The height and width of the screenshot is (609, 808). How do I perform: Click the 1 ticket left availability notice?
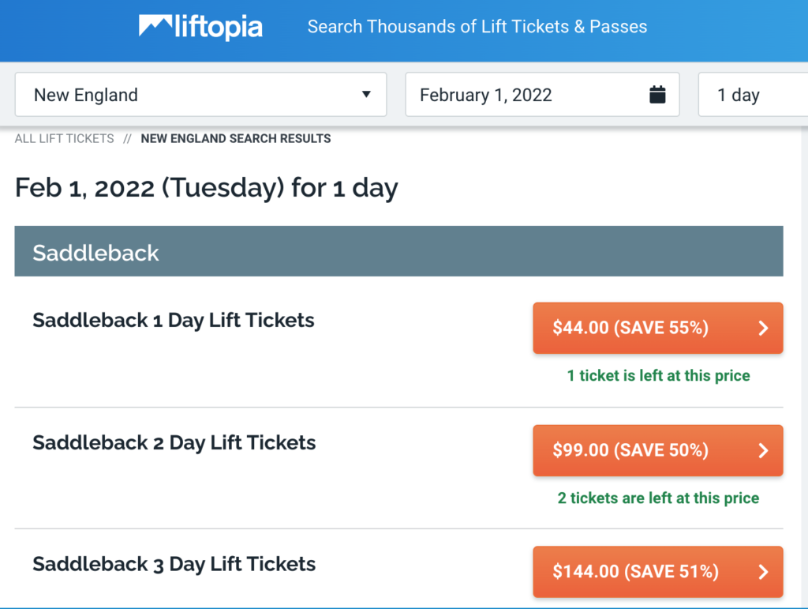point(658,375)
